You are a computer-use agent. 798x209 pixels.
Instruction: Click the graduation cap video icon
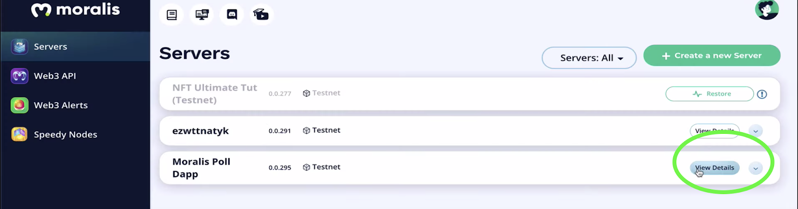pyautogui.click(x=261, y=15)
